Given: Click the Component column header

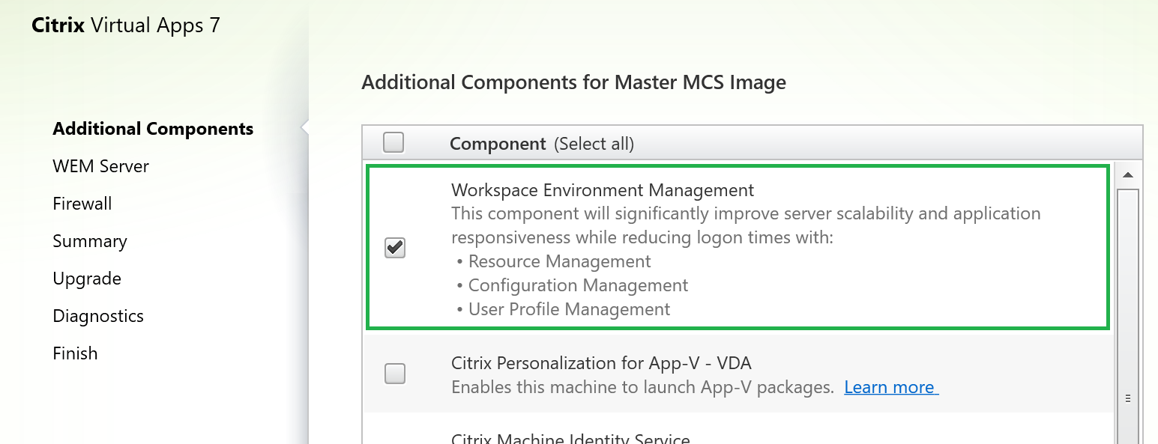Looking at the screenshot, I should click(498, 144).
